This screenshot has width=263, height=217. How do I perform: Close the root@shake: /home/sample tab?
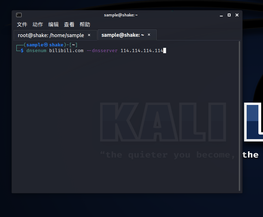pos(89,35)
